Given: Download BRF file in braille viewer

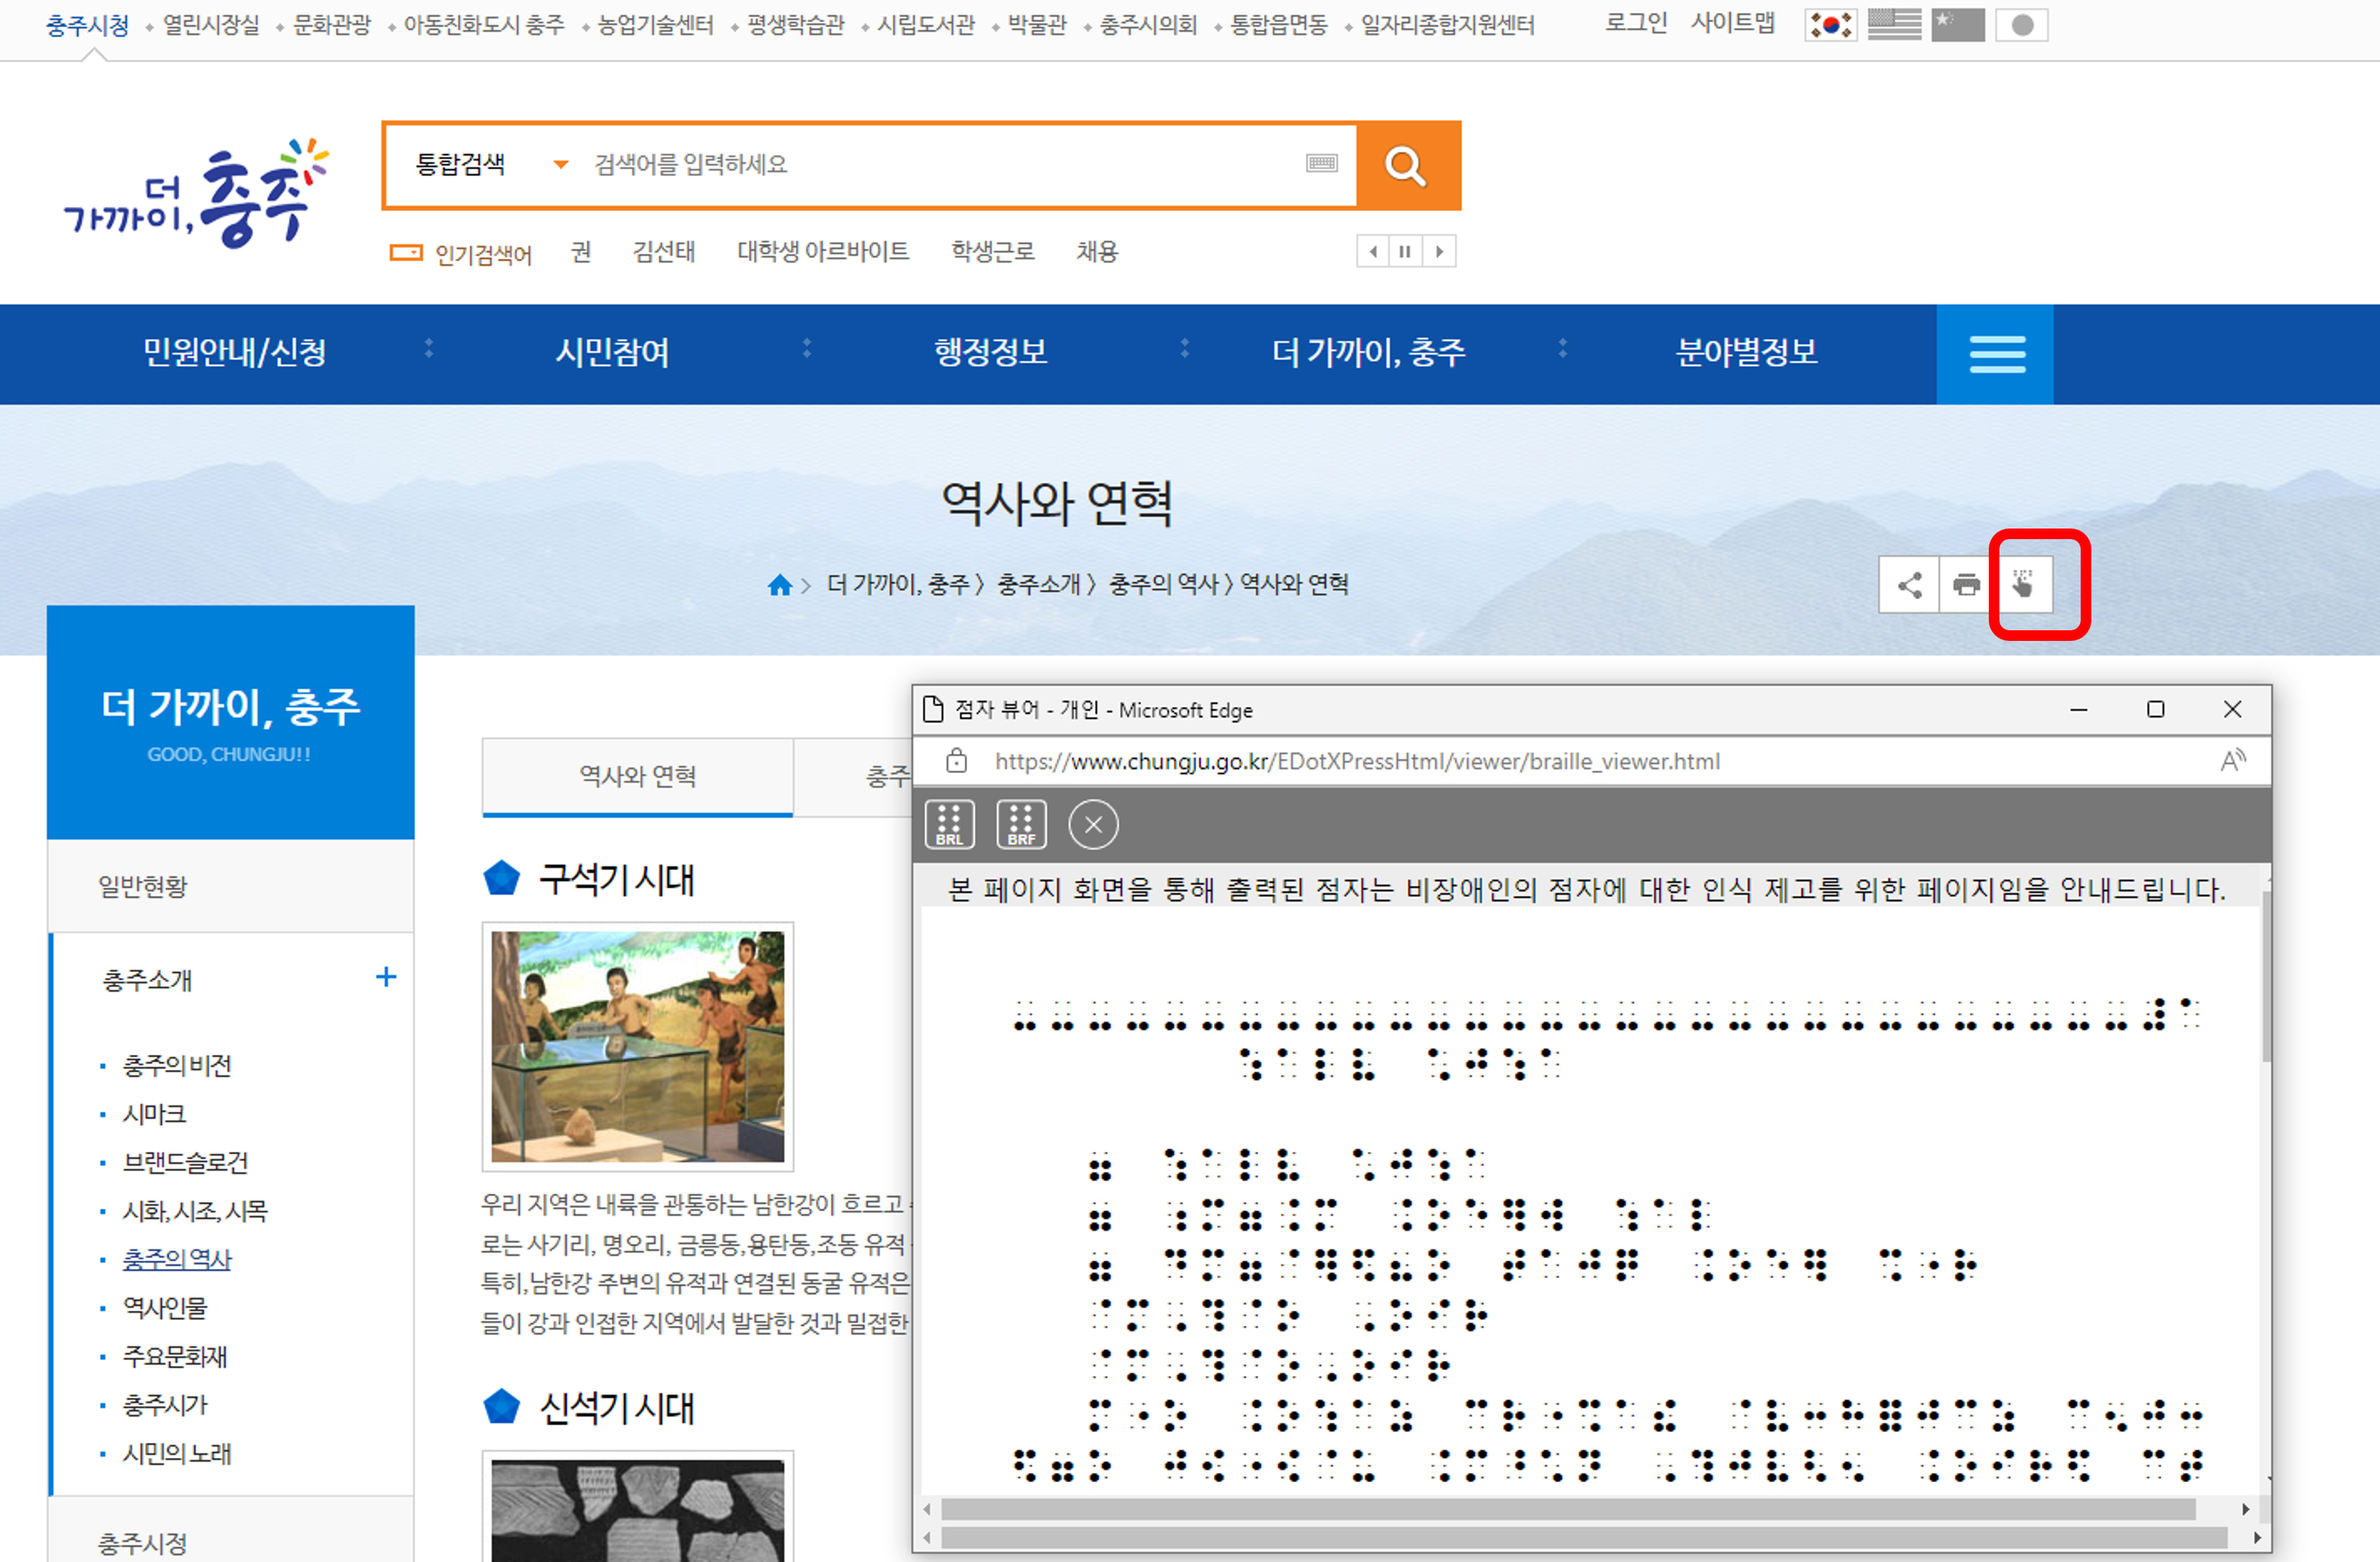Looking at the screenshot, I should point(1021,825).
